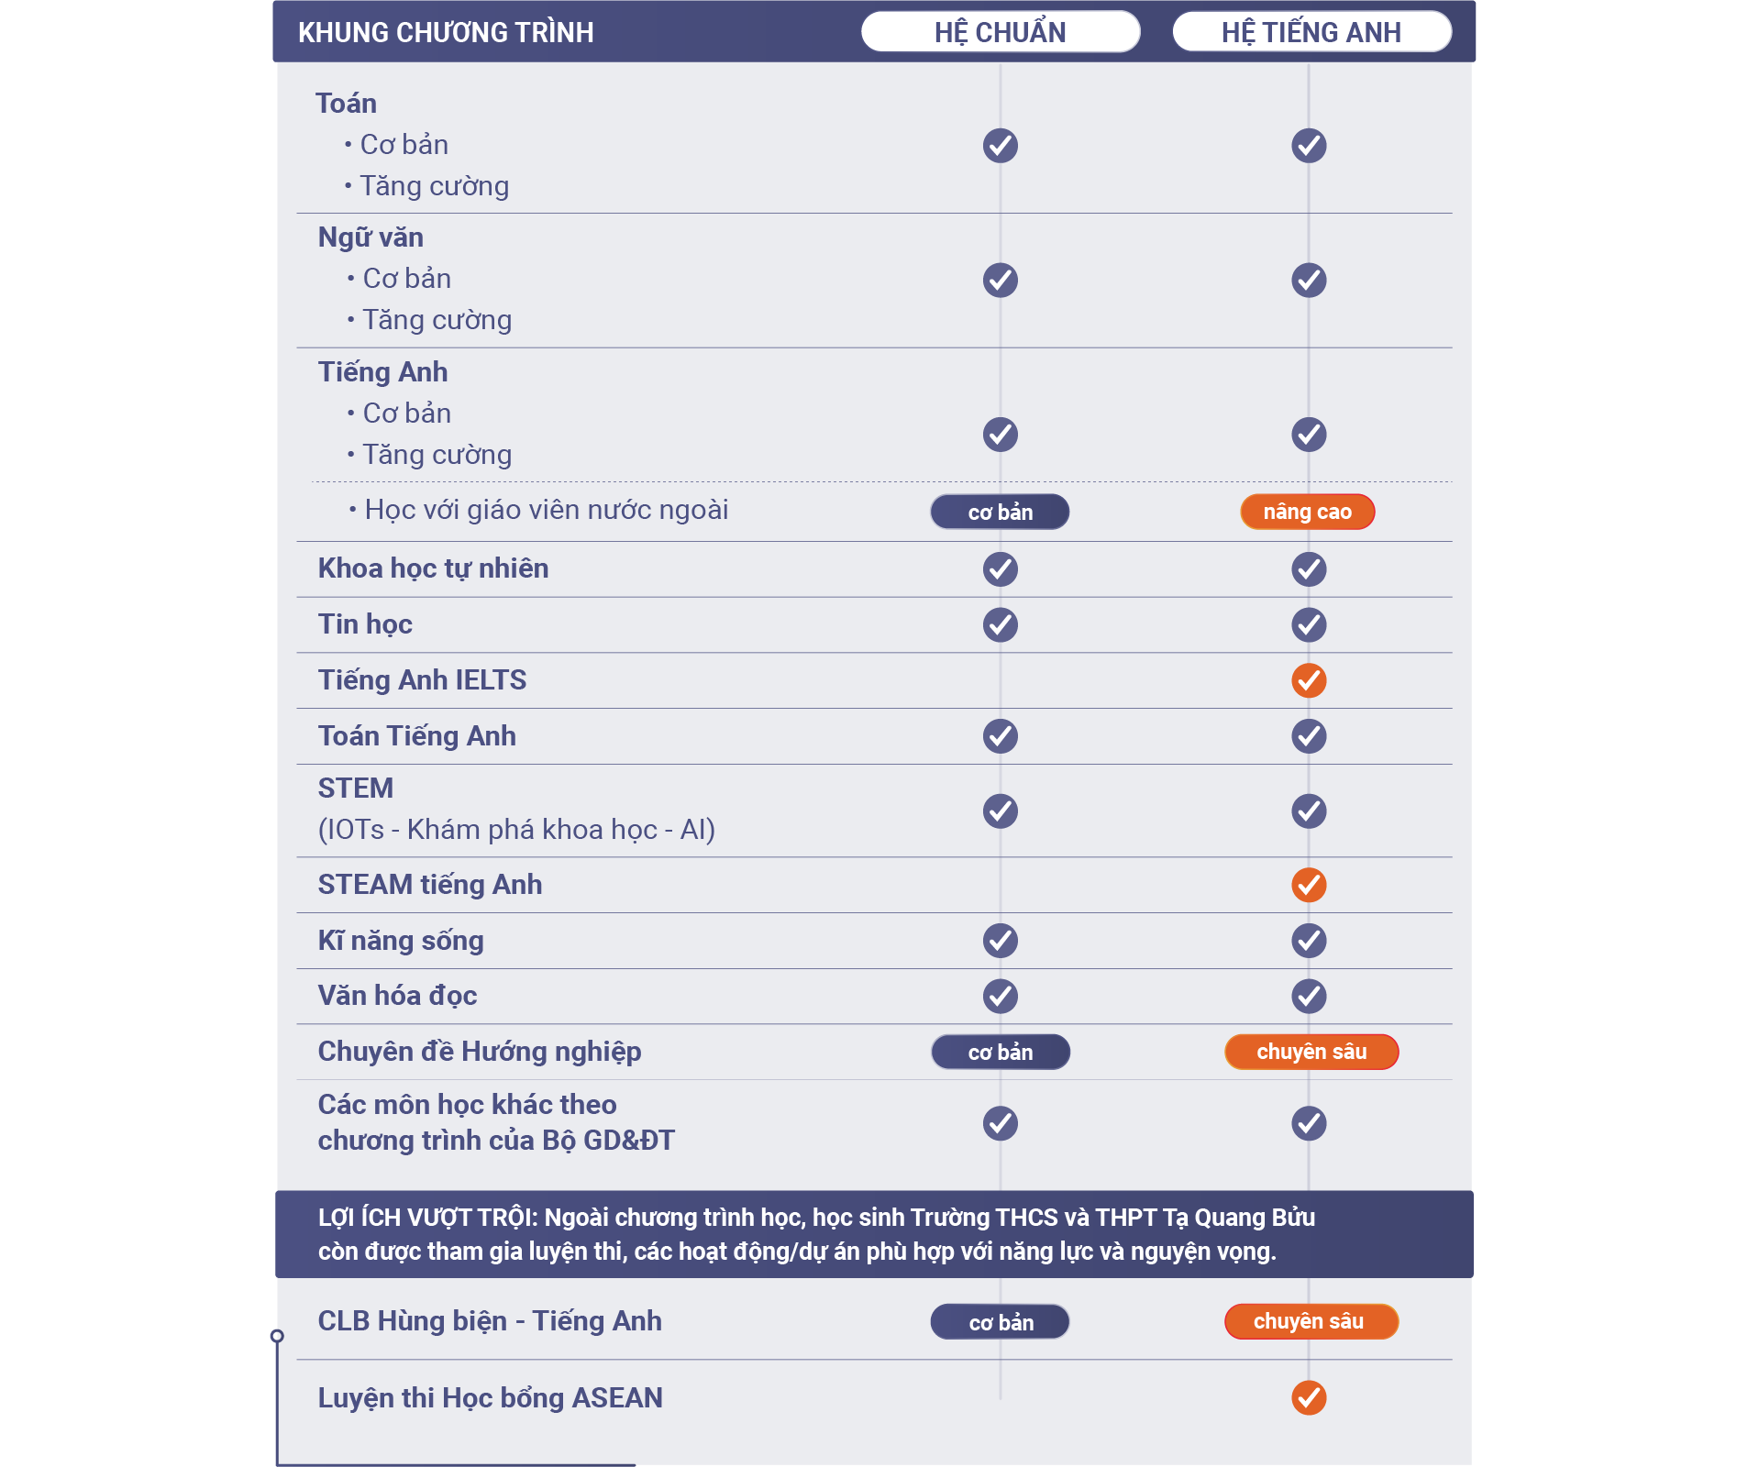Click "cơ bản" badge for CLB Hùng biện
The height and width of the screenshot is (1467, 1748).
coord(1001,1322)
